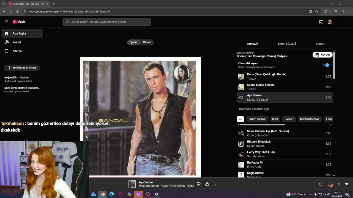The height and width of the screenshot is (198, 353).
Task: Switch the player to Şarkı mode
Action: click(134, 42)
